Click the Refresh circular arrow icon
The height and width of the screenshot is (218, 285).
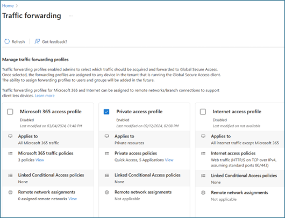(7, 41)
